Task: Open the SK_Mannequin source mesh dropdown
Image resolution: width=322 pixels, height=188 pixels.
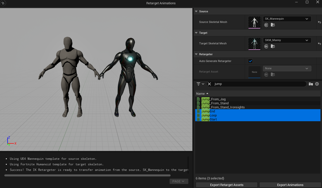Action: [x=287, y=19]
